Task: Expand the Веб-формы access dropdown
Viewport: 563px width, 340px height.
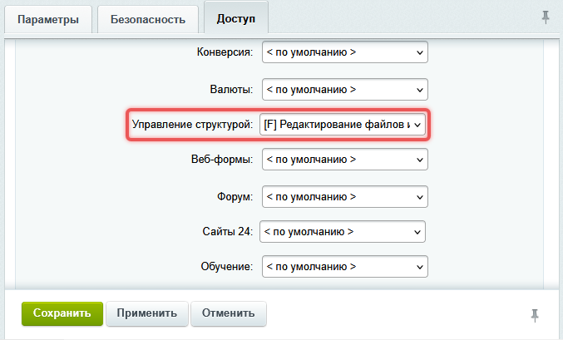Action: click(x=344, y=160)
